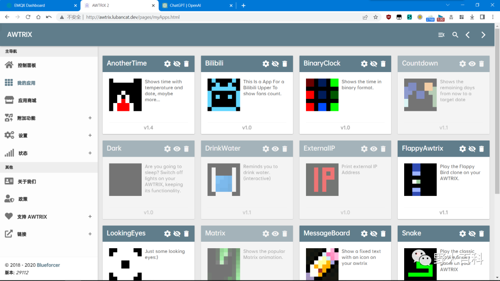Image resolution: width=500 pixels, height=281 pixels.
Task: Go to previous app with left chevron
Action: (x=468, y=35)
